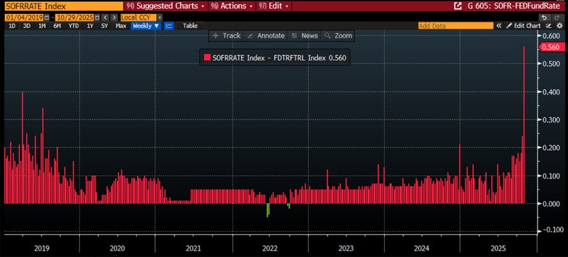Click the 2019 year label on x-axis

click(x=42, y=248)
